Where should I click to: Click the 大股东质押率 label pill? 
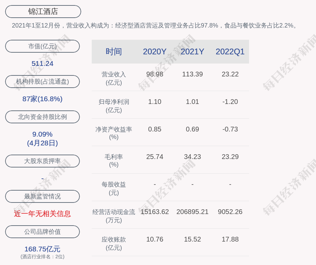pyautogui.click(x=42, y=161)
